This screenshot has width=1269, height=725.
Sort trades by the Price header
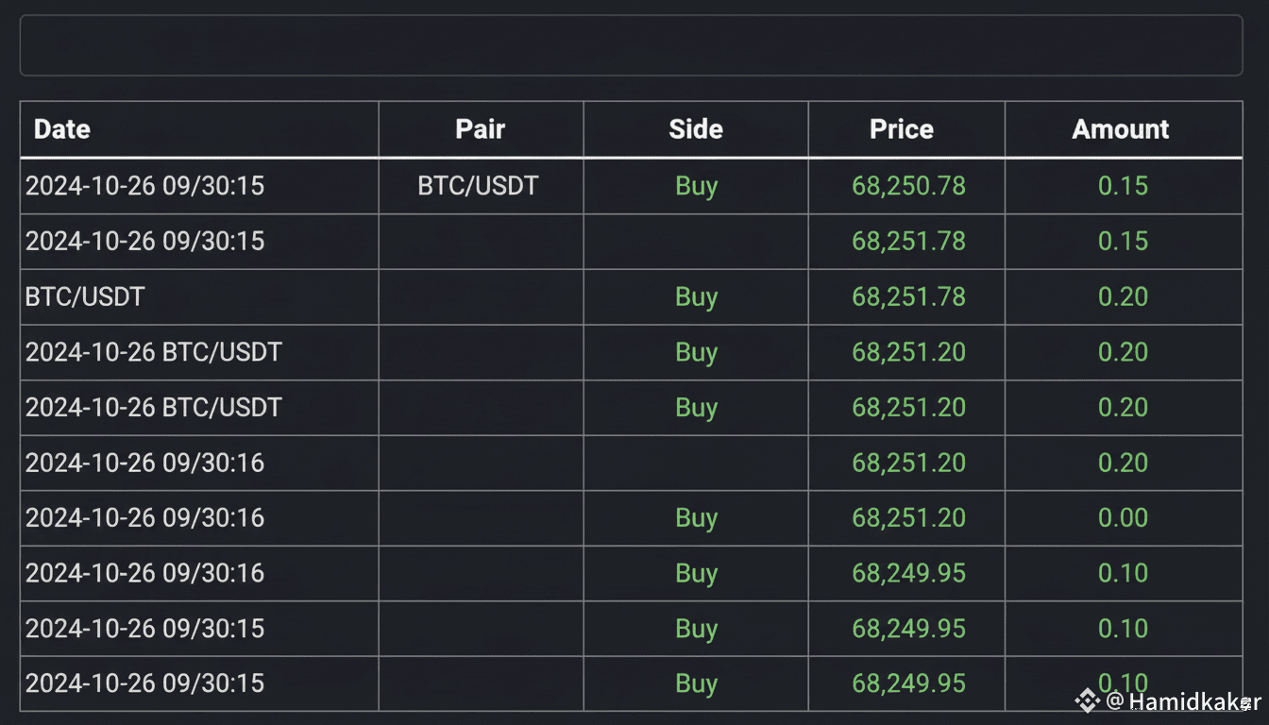pos(902,129)
